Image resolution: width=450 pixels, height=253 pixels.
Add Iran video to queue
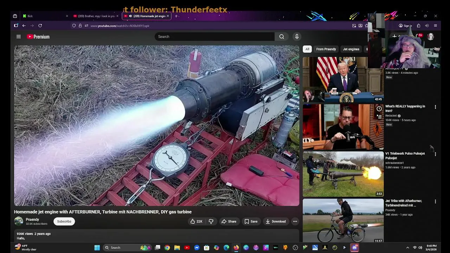click(x=379, y=116)
